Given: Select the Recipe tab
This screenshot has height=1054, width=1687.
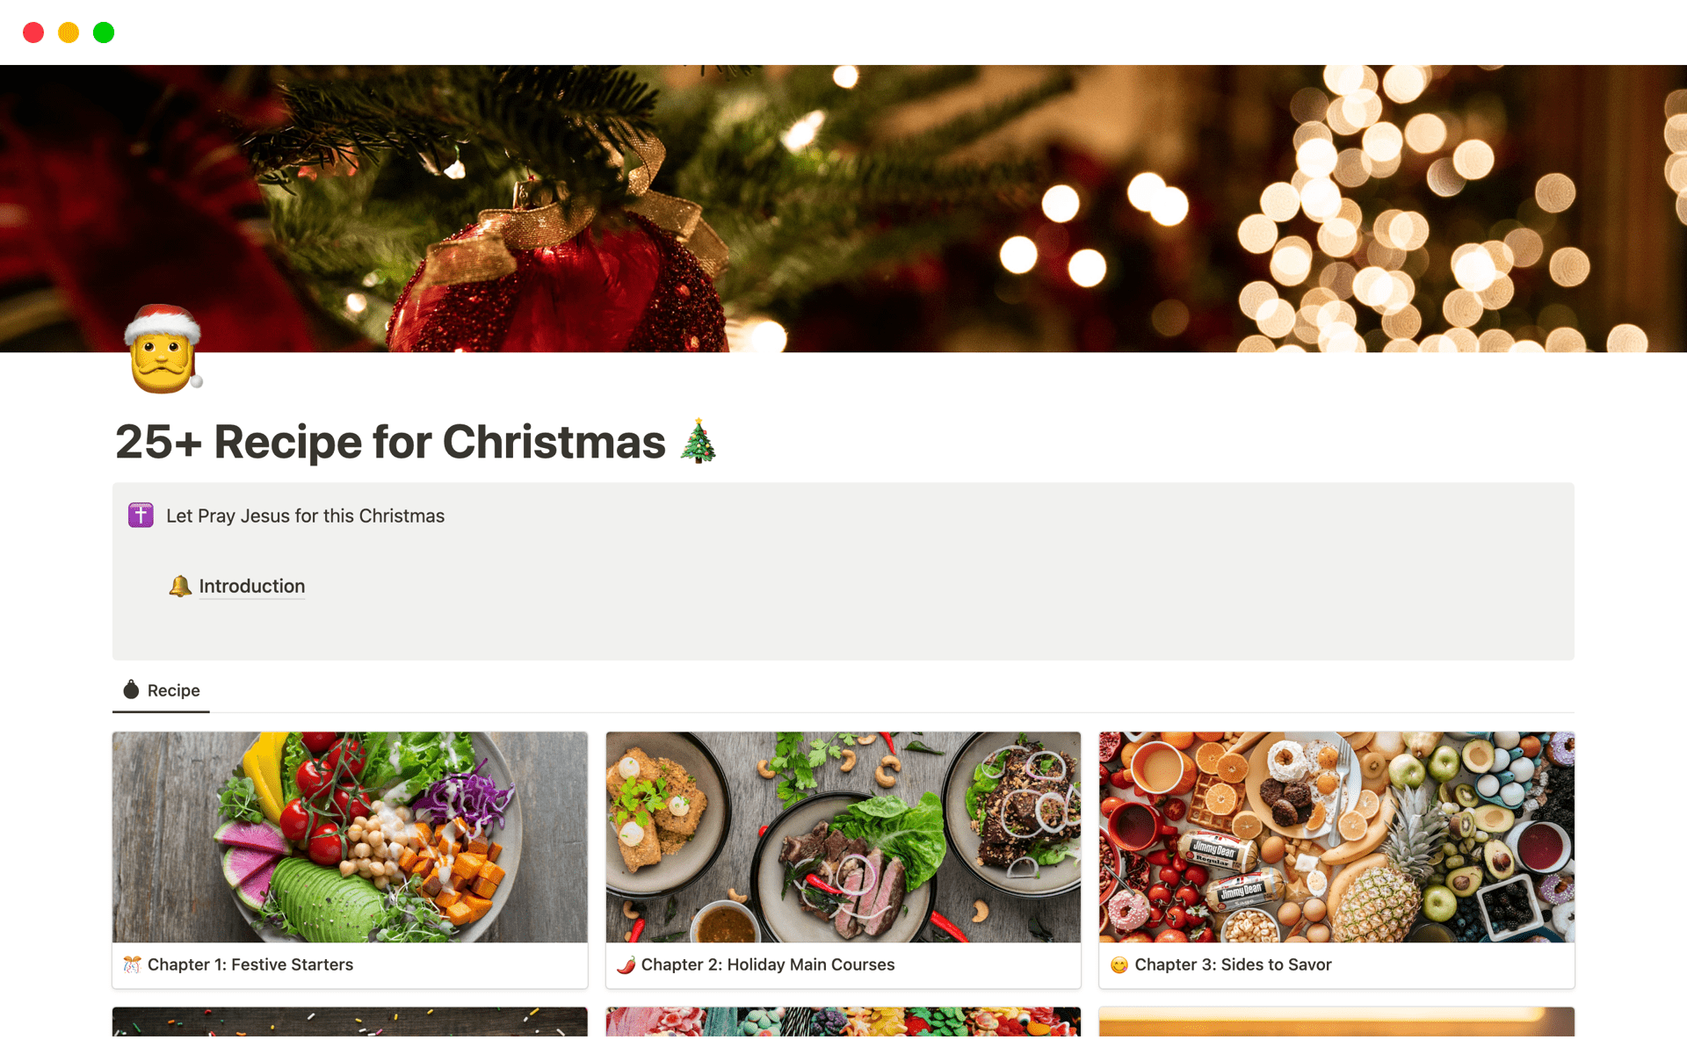Looking at the screenshot, I should [x=173, y=691].
